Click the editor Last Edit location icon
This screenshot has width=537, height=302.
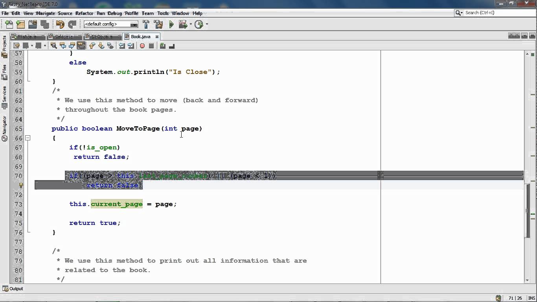click(x=17, y=46)
